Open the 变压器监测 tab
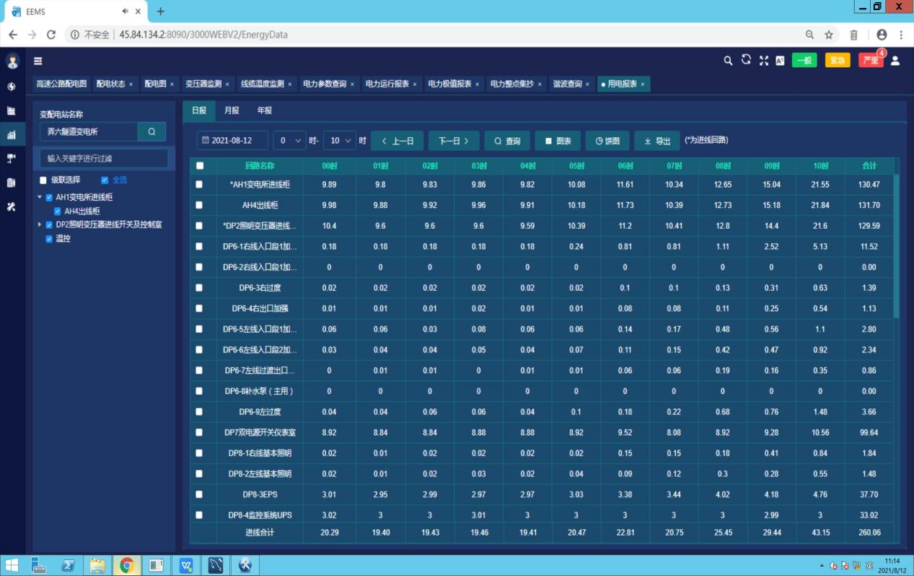The height and width of the screenshot is (576, 914). 203,84
